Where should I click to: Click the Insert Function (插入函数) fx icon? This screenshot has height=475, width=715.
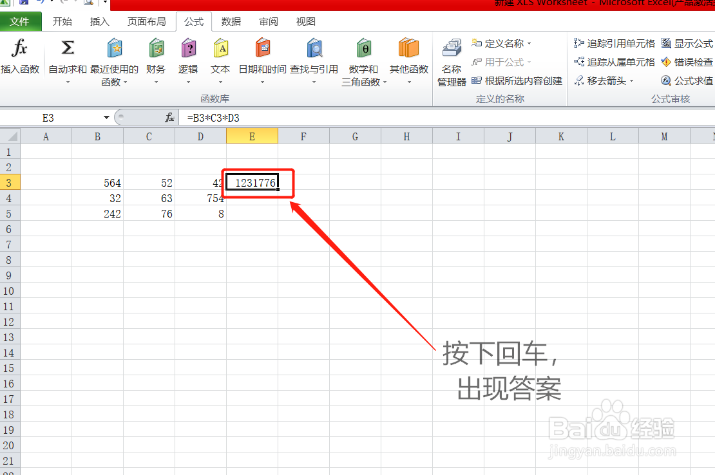click(x=19, y=48)
